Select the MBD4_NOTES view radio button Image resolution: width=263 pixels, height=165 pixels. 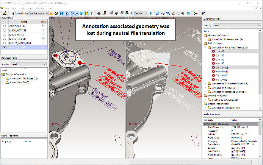tap(5, 34)
